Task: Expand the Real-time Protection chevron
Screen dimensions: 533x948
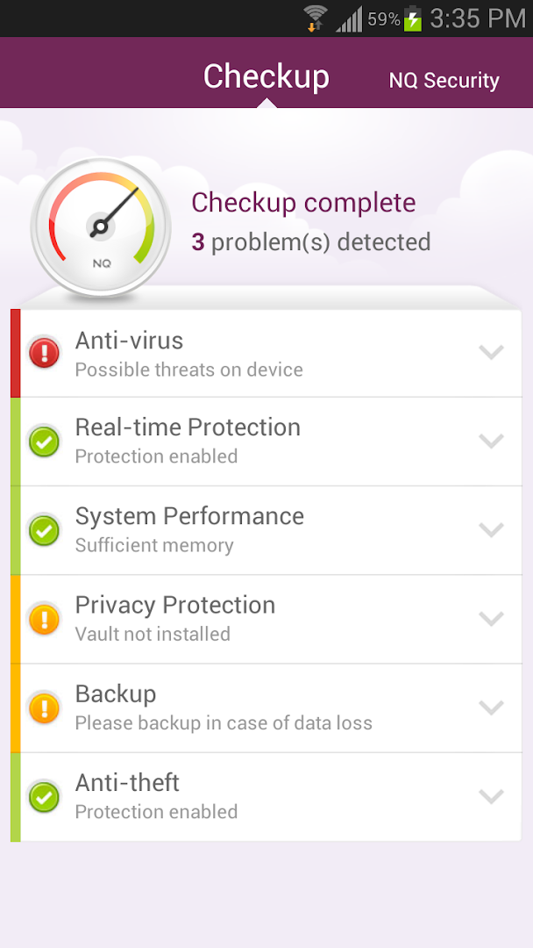Action: pos(492,441)
